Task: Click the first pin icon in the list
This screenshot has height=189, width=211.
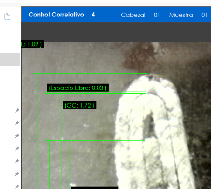Action: click(17, 110)
